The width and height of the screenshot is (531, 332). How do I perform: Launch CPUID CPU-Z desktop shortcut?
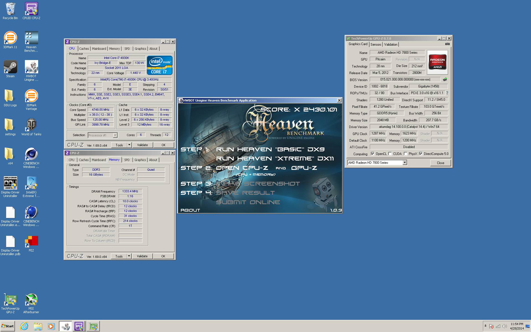click(31, 11)
